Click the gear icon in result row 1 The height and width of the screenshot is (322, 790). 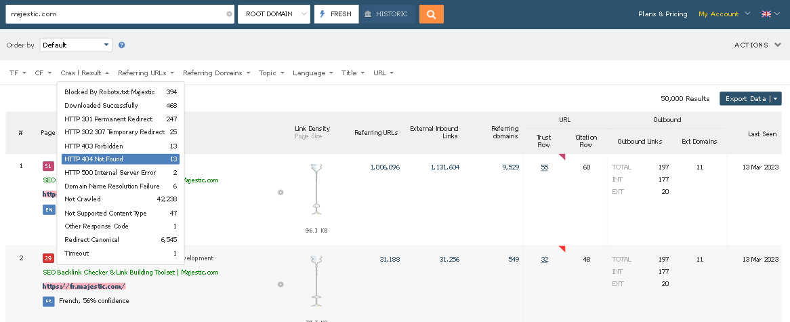coord(280,193)
